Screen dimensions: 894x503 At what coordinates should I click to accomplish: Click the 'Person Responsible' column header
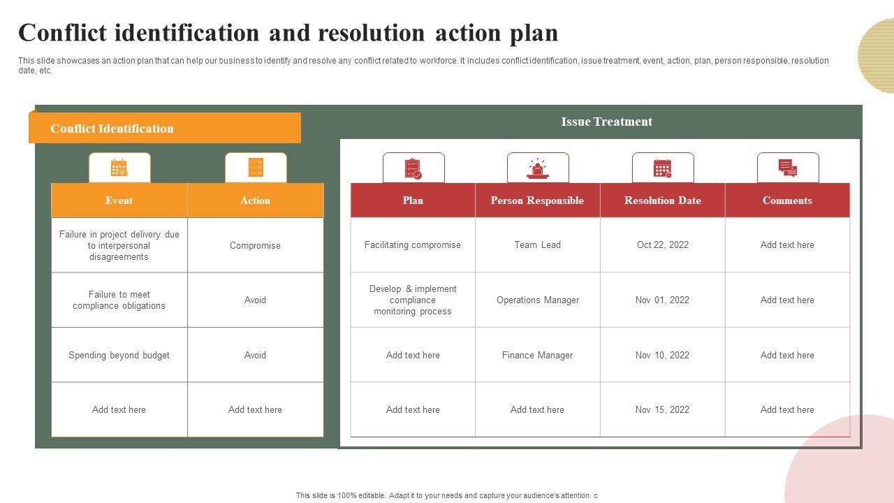[537, 201]
